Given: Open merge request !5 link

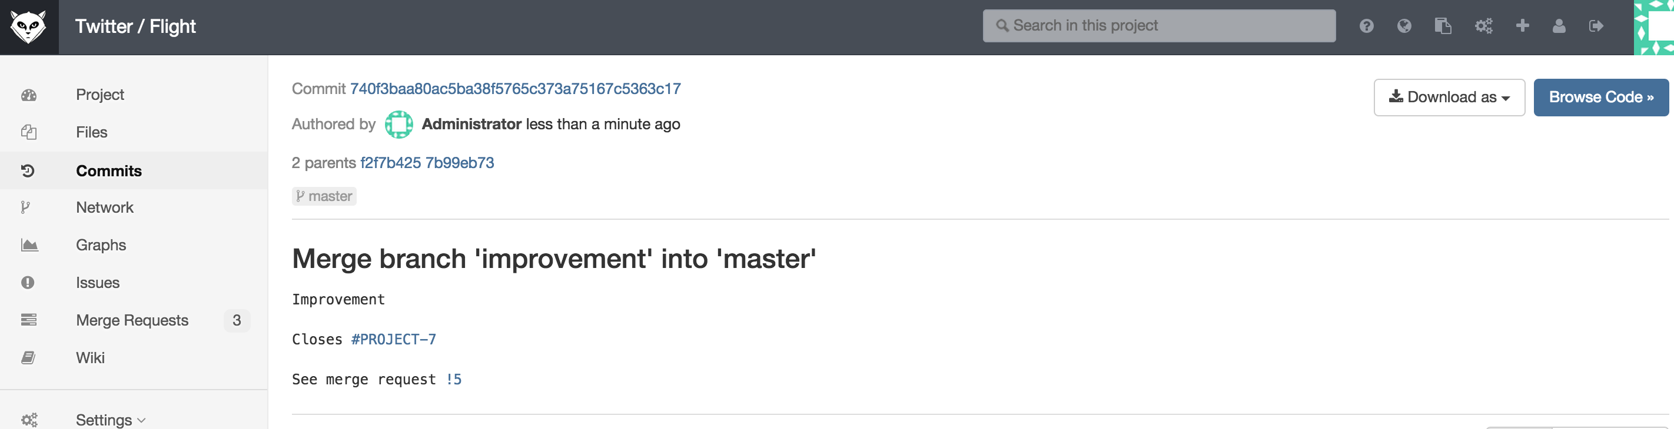Looking at the screenshot, I should click(454, 380).
